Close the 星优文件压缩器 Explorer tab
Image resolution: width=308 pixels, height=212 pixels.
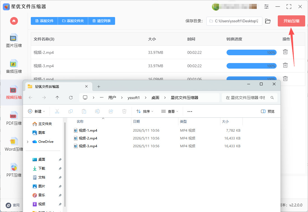click(87, 86)
